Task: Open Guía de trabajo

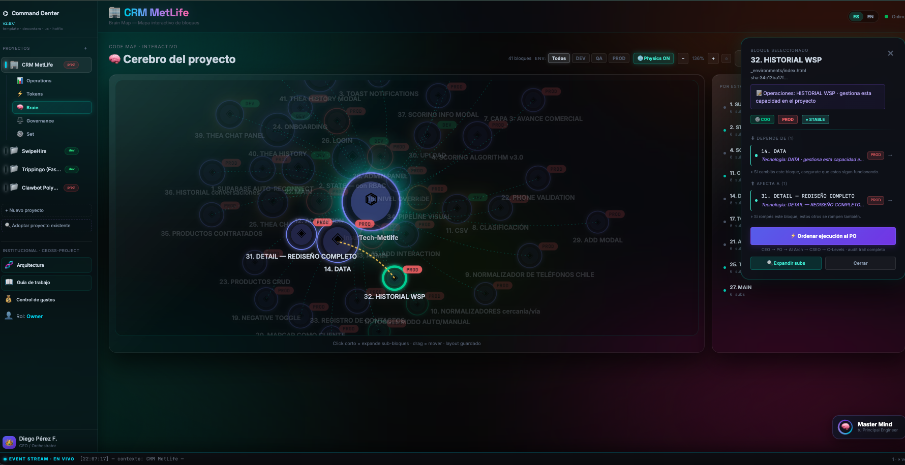Action: click(47, 283)
